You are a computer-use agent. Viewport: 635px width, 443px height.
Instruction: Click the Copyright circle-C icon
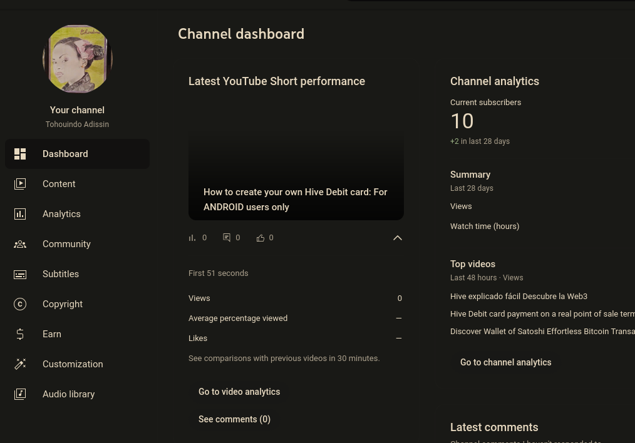coord(20,304)
